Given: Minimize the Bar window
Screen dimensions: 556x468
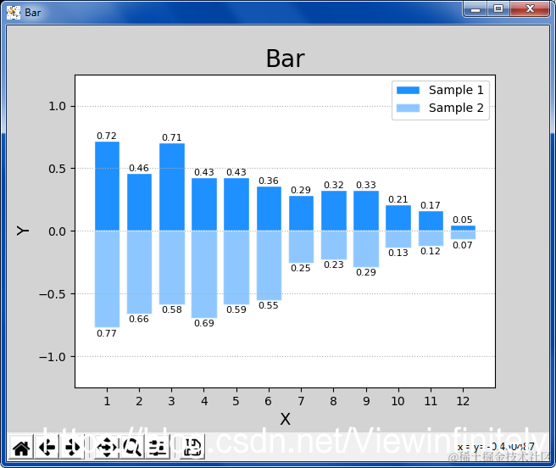Looking at the screenshot, I should [475, 9].
